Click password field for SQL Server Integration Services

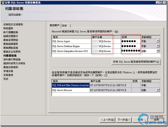pyautogui.click(x=131, y=51)
